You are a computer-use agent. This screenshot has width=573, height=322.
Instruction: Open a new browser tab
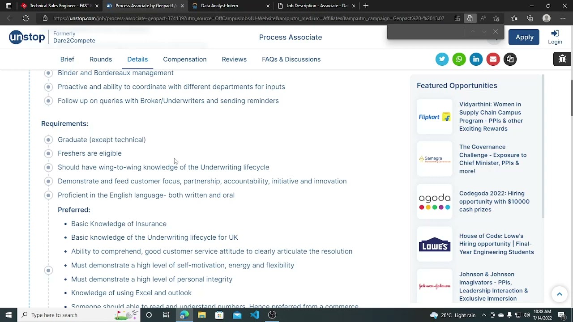click(x=366, y=6)
